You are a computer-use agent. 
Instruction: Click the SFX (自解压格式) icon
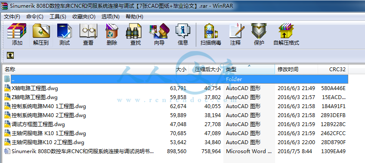[286, 31]
